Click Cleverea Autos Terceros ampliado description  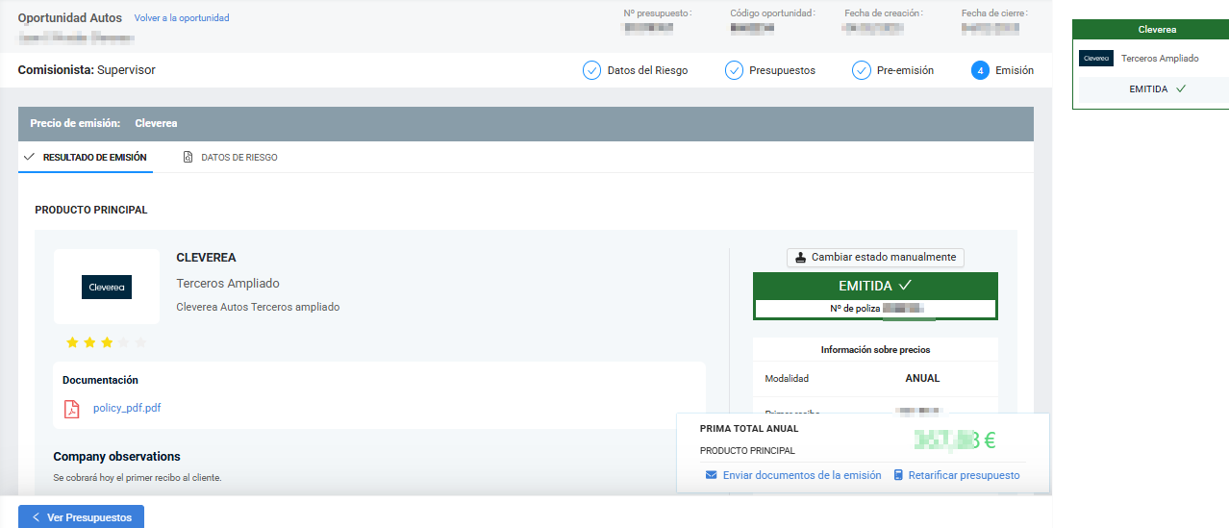pos(258,308)
